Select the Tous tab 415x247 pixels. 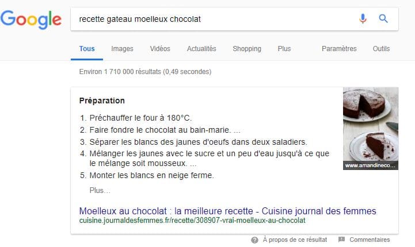[87, 49]
